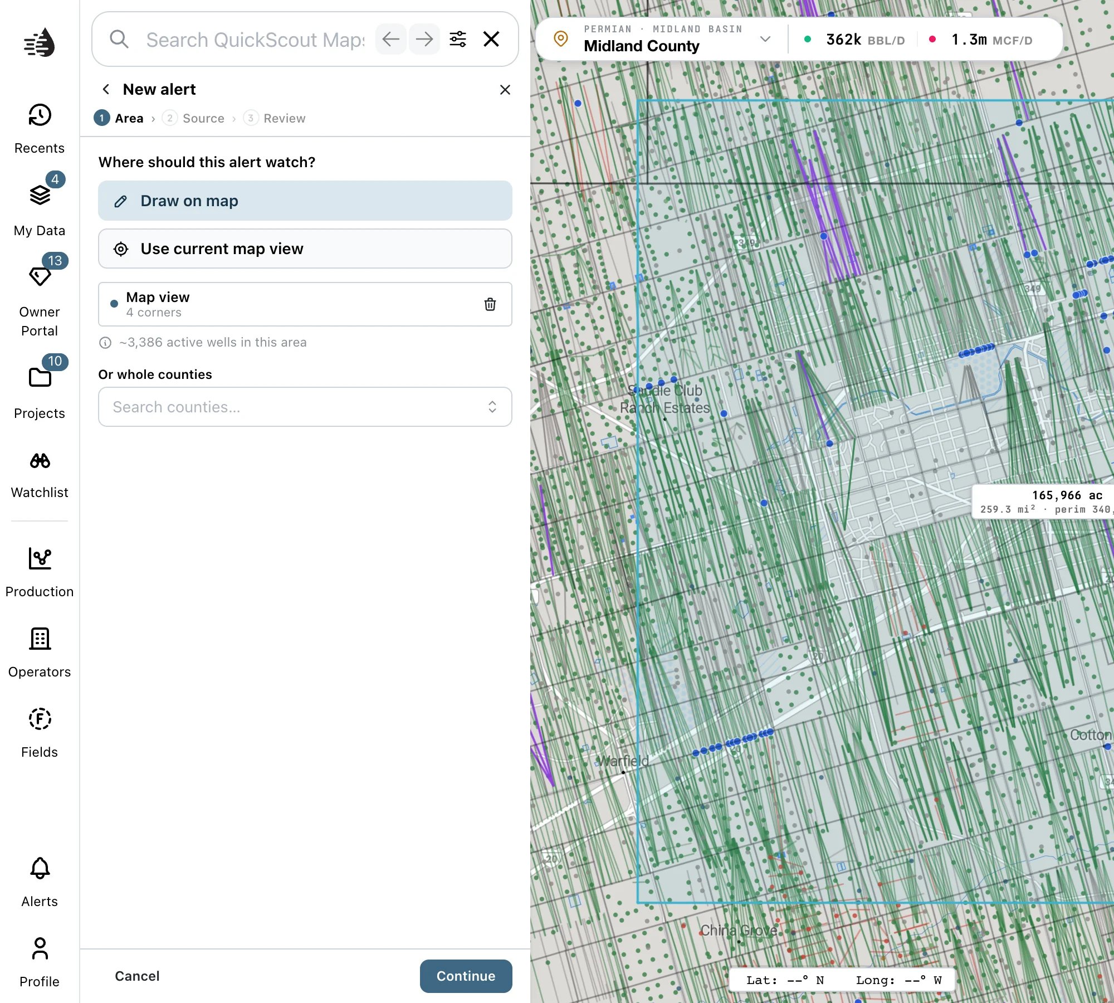This screenshot has width=1114, height=1003.
Task: Delete the Map view area
Action: [490, 304]
